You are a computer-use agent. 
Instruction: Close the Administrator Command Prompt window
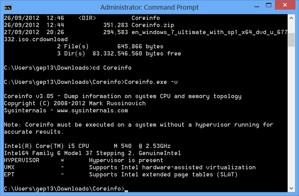(285, 5)
